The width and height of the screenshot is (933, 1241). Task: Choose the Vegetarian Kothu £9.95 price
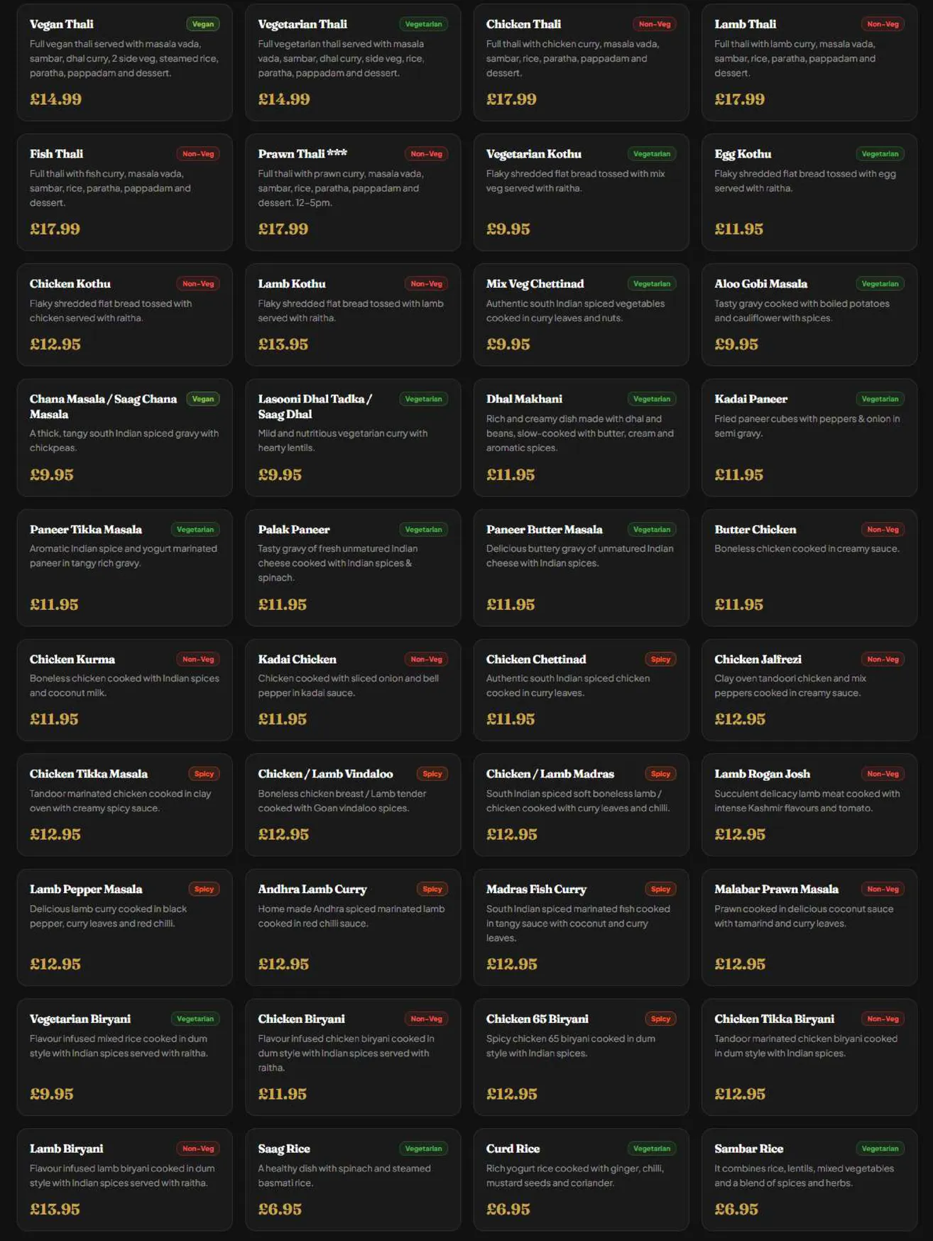pos(508,229)
